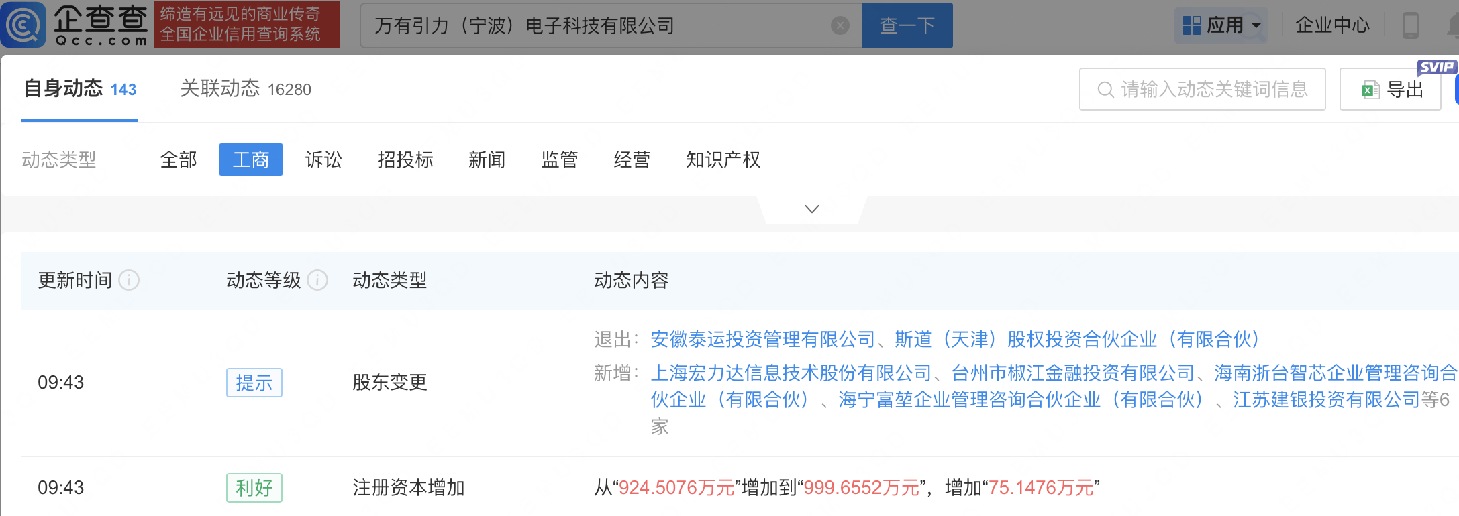
Task: Select 全部 dynamic type filter
Action: (x=179, y=159)
